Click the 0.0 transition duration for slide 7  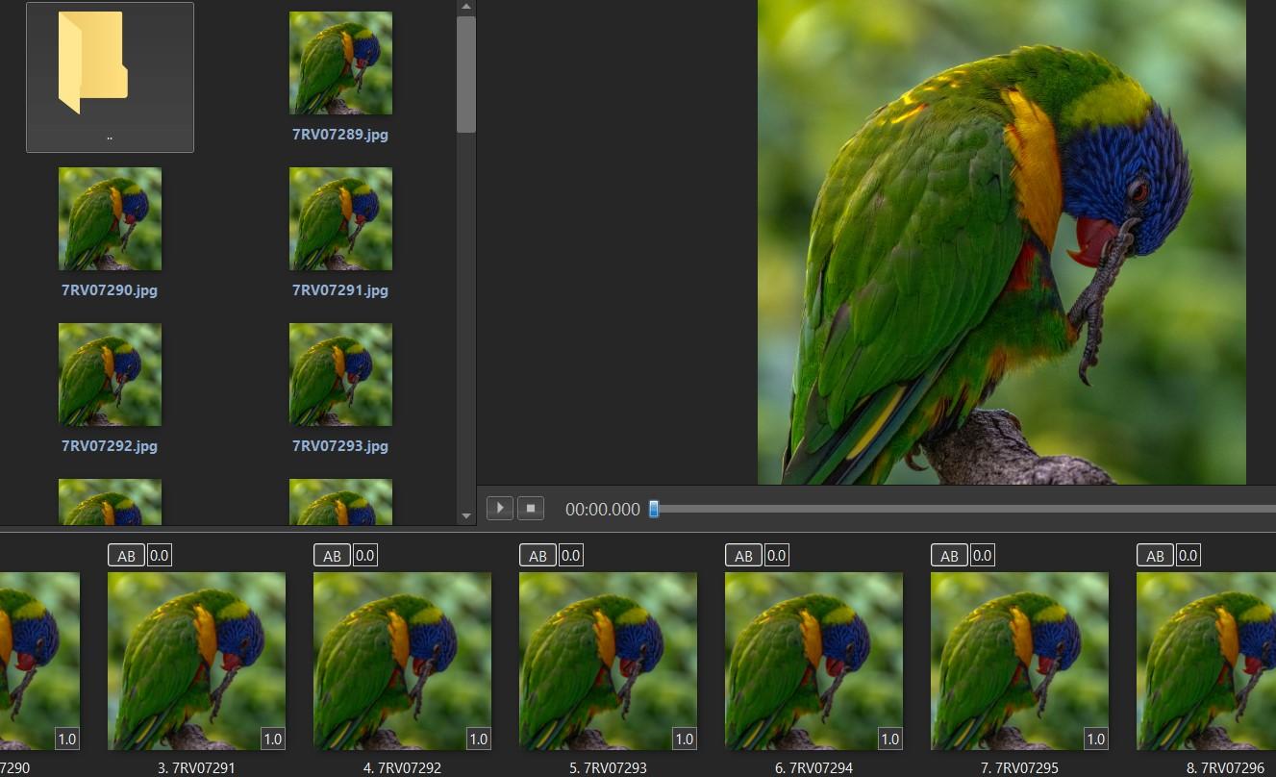(x=983, y=556)
